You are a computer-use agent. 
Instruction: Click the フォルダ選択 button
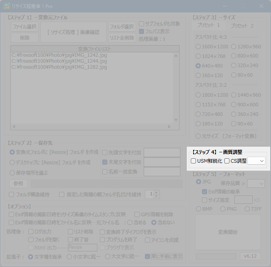click(122, 27)
